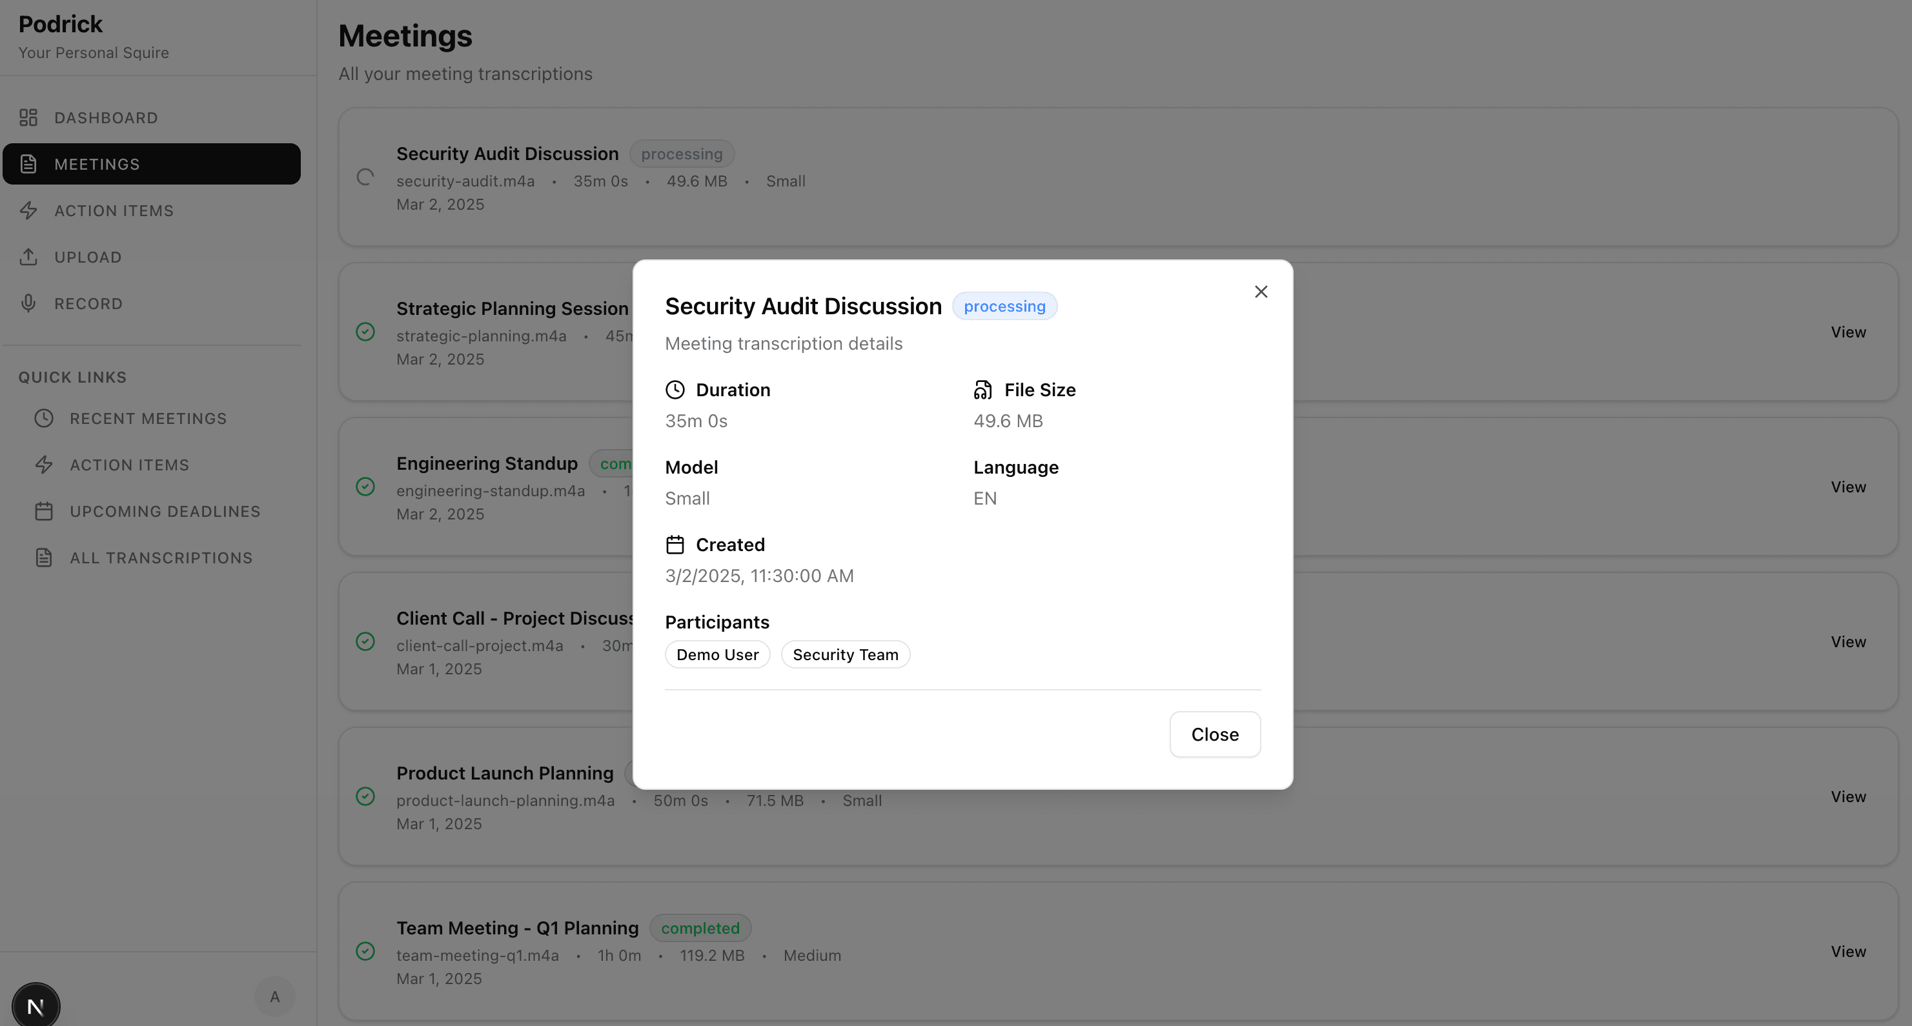Select the Action Items lightning icon
Screen dimensions: 1912x1026
28,211
